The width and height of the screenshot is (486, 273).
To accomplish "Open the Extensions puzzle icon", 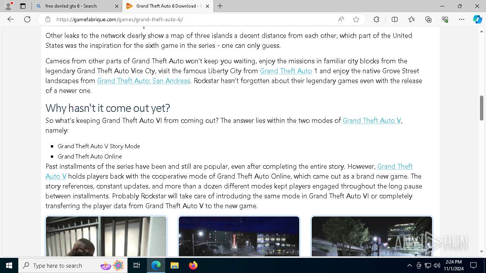I will 376,19.
